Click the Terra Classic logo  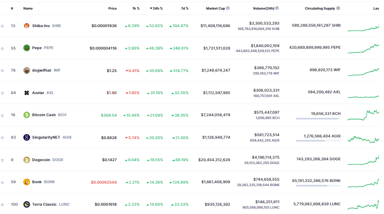pyautogui.click(x=26, y=204)
